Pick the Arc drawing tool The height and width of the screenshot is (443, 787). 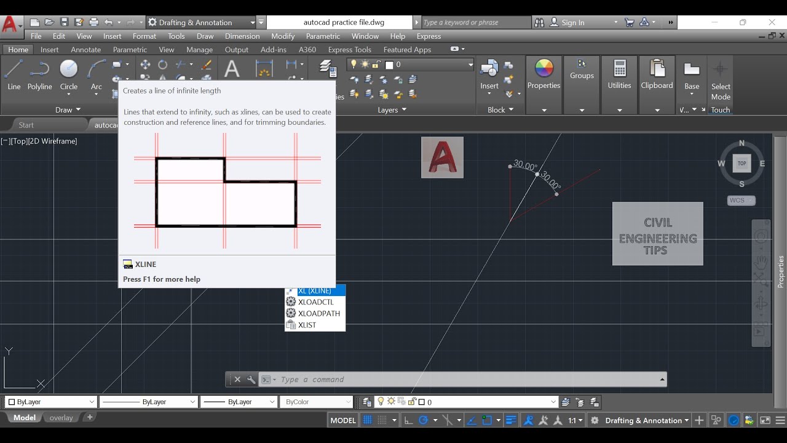click(x=96, y=75)
